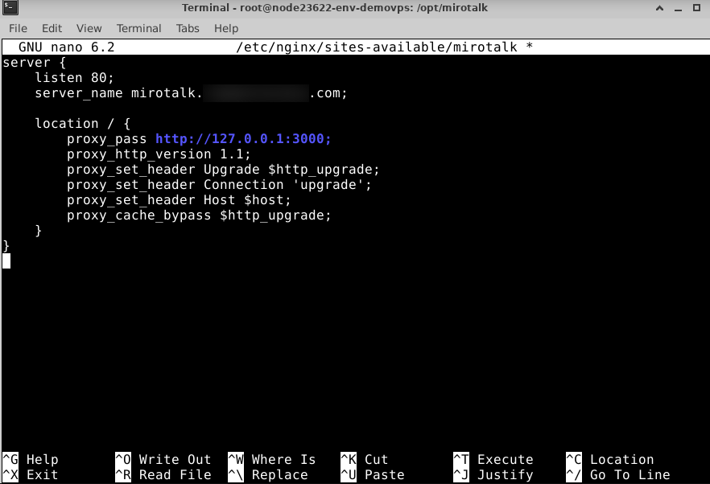
Task: Close the terminal window
Action: (698, 8)
